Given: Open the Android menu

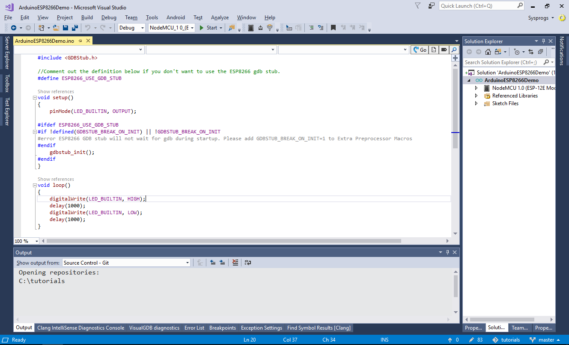Looking at the screenshot, I should [176, 18].
